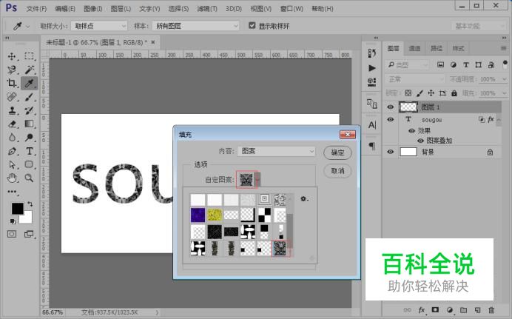Open the custom pattern picker arrow
Screen dimensions: 512x319
pyautogui.click(x=257, y=179)
